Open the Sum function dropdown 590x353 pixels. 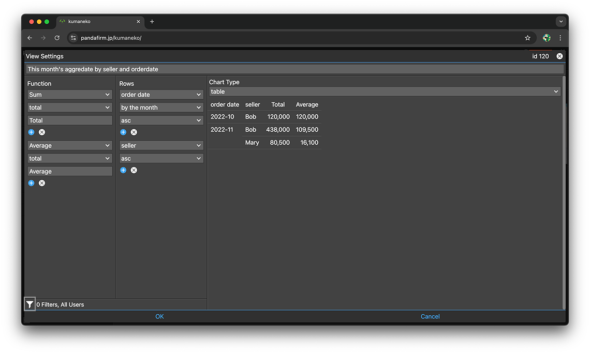pyautogui.click(x=69, y=95)
